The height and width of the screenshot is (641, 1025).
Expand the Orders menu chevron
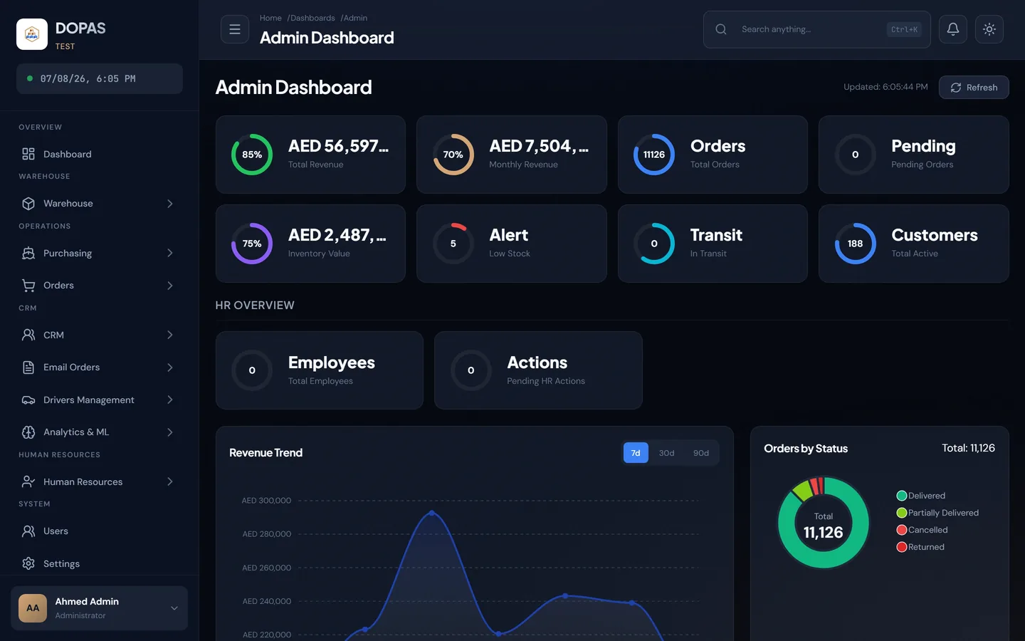point(170,286)
